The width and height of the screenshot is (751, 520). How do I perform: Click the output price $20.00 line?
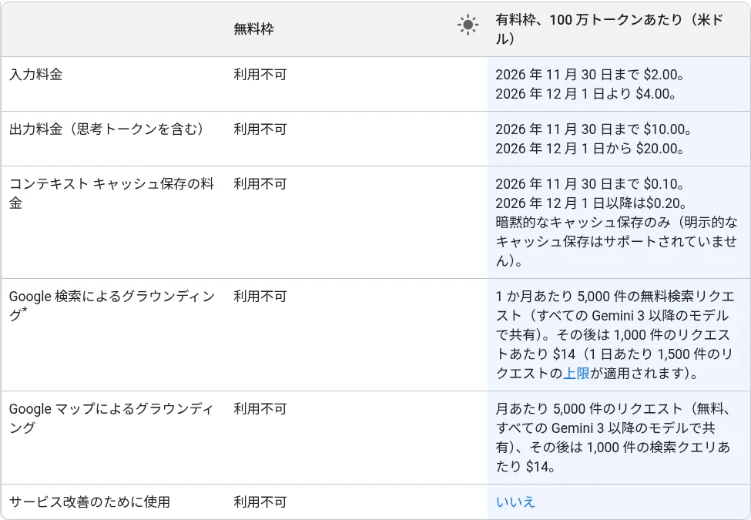590,148
